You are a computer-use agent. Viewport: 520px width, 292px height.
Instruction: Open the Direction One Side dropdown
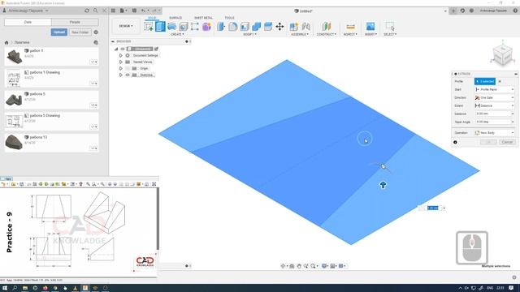tap(494, 97)
